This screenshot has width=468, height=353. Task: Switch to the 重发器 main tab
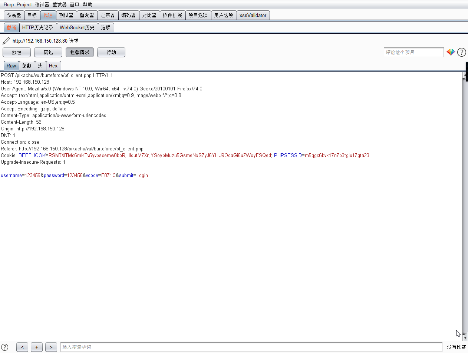click(87, 15)
